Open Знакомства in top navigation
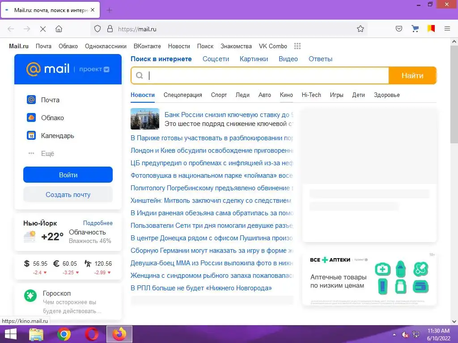The width and height of the screenshot is (458, 343). pos(236,46)
